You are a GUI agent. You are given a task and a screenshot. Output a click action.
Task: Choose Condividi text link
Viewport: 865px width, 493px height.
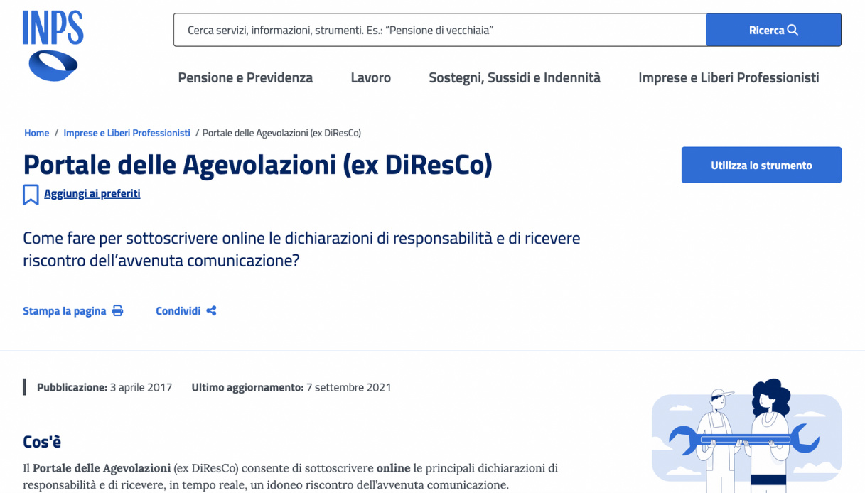(x=178, y=311)
